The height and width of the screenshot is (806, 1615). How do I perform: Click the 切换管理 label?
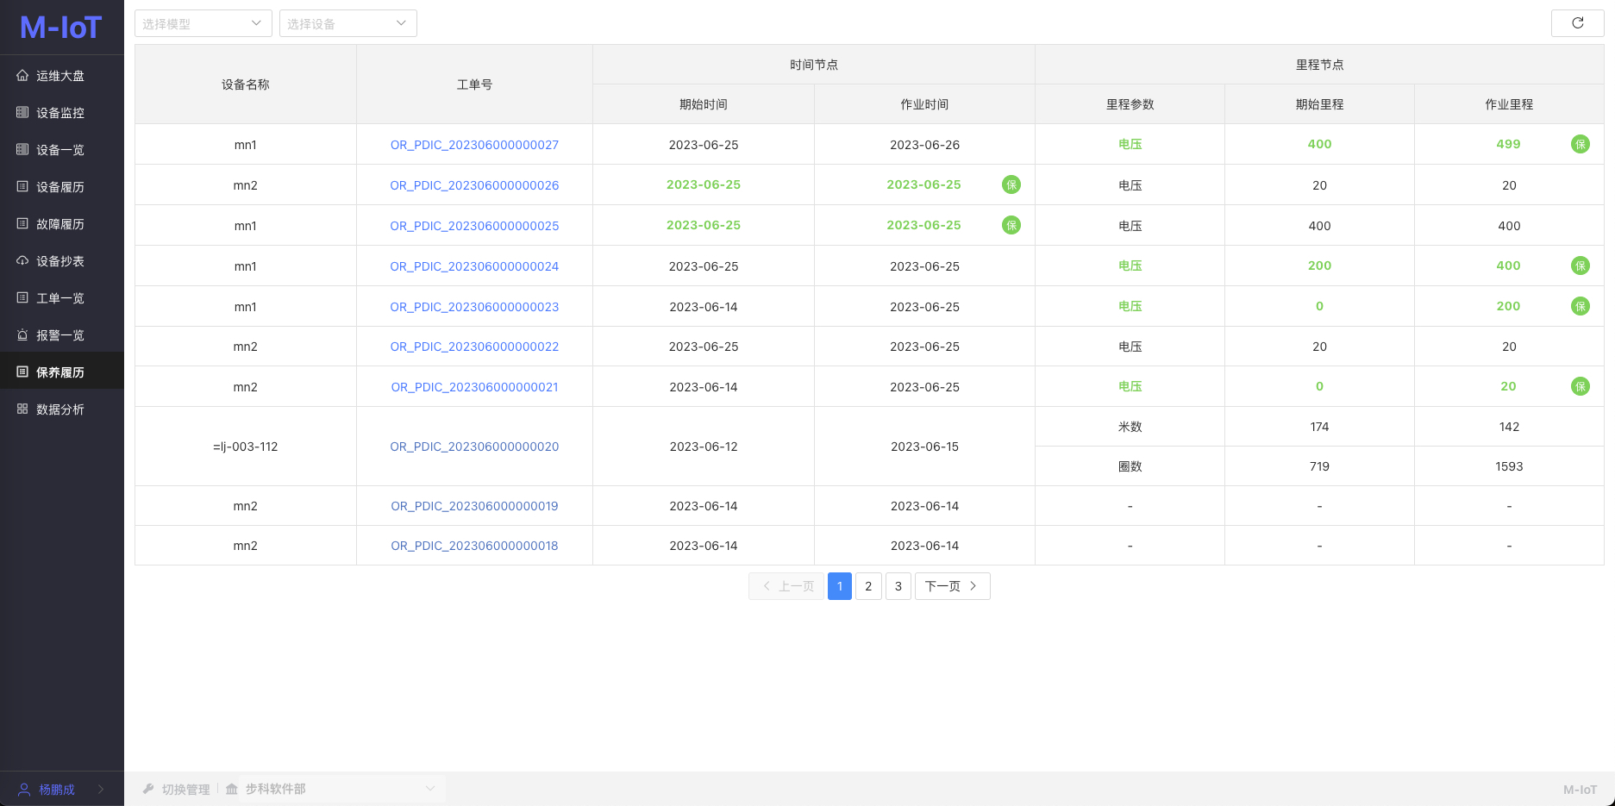[186, 790]
